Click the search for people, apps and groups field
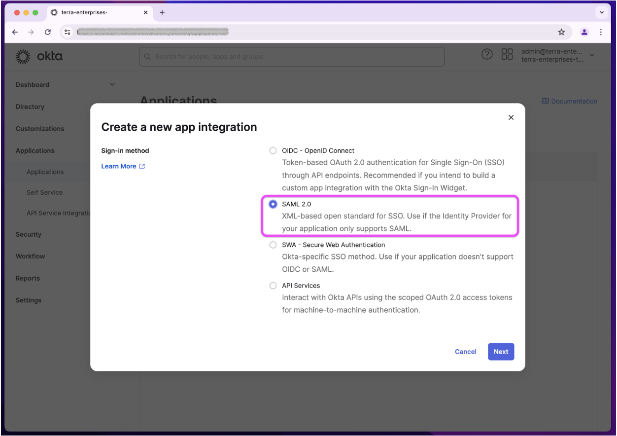 click(x=292, y=57)
